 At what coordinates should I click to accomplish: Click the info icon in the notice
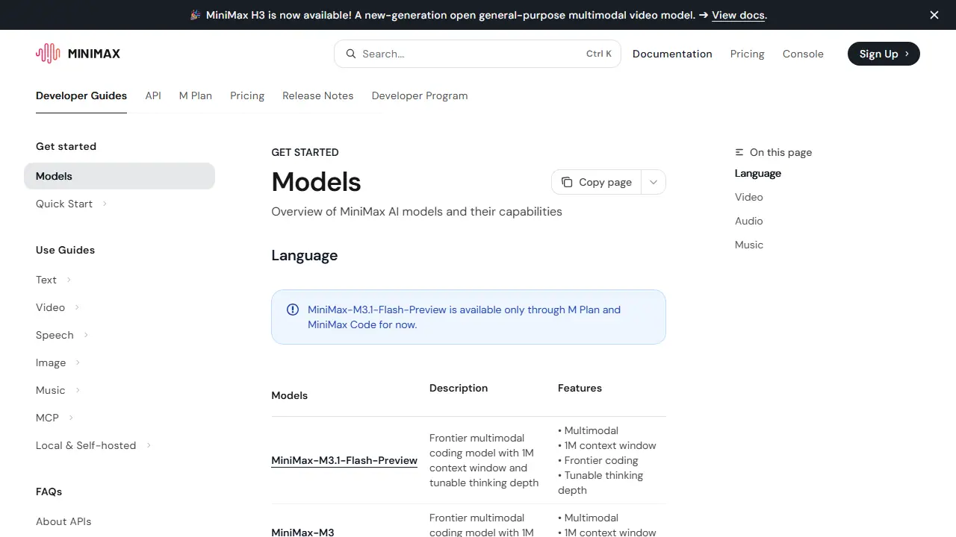pos(293,310)
